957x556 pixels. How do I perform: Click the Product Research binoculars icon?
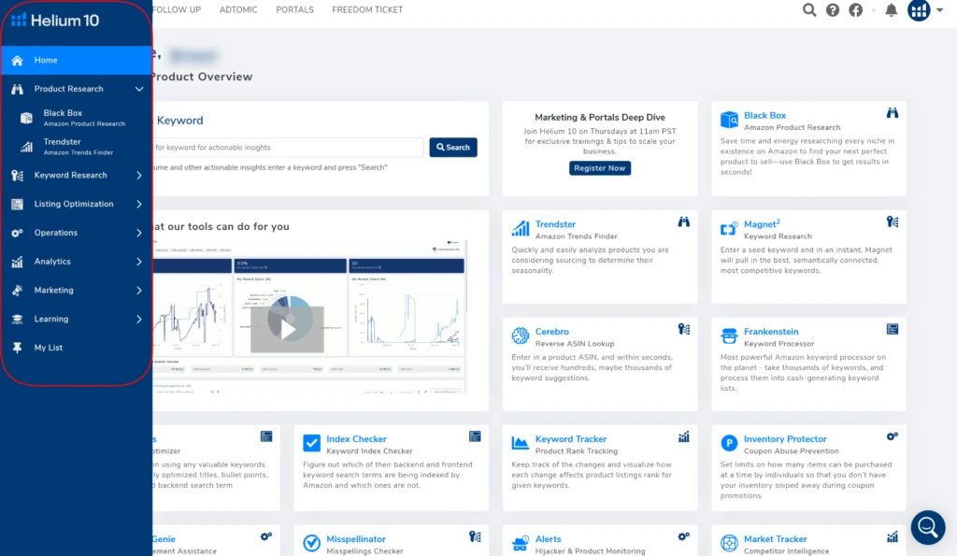click(17, 89)
